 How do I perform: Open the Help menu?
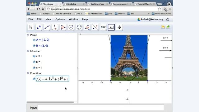85,19
